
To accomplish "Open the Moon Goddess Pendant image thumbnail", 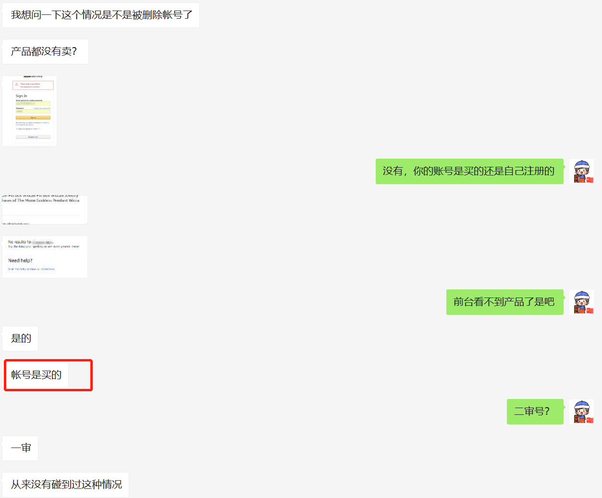I will click(x=45, y=210).
